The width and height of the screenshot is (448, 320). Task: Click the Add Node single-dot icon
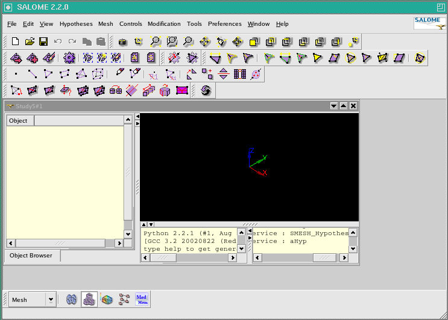16,74
